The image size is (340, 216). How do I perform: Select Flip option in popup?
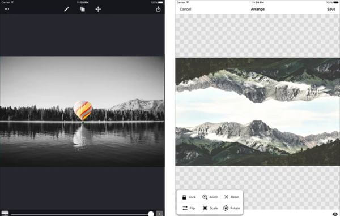189,208
